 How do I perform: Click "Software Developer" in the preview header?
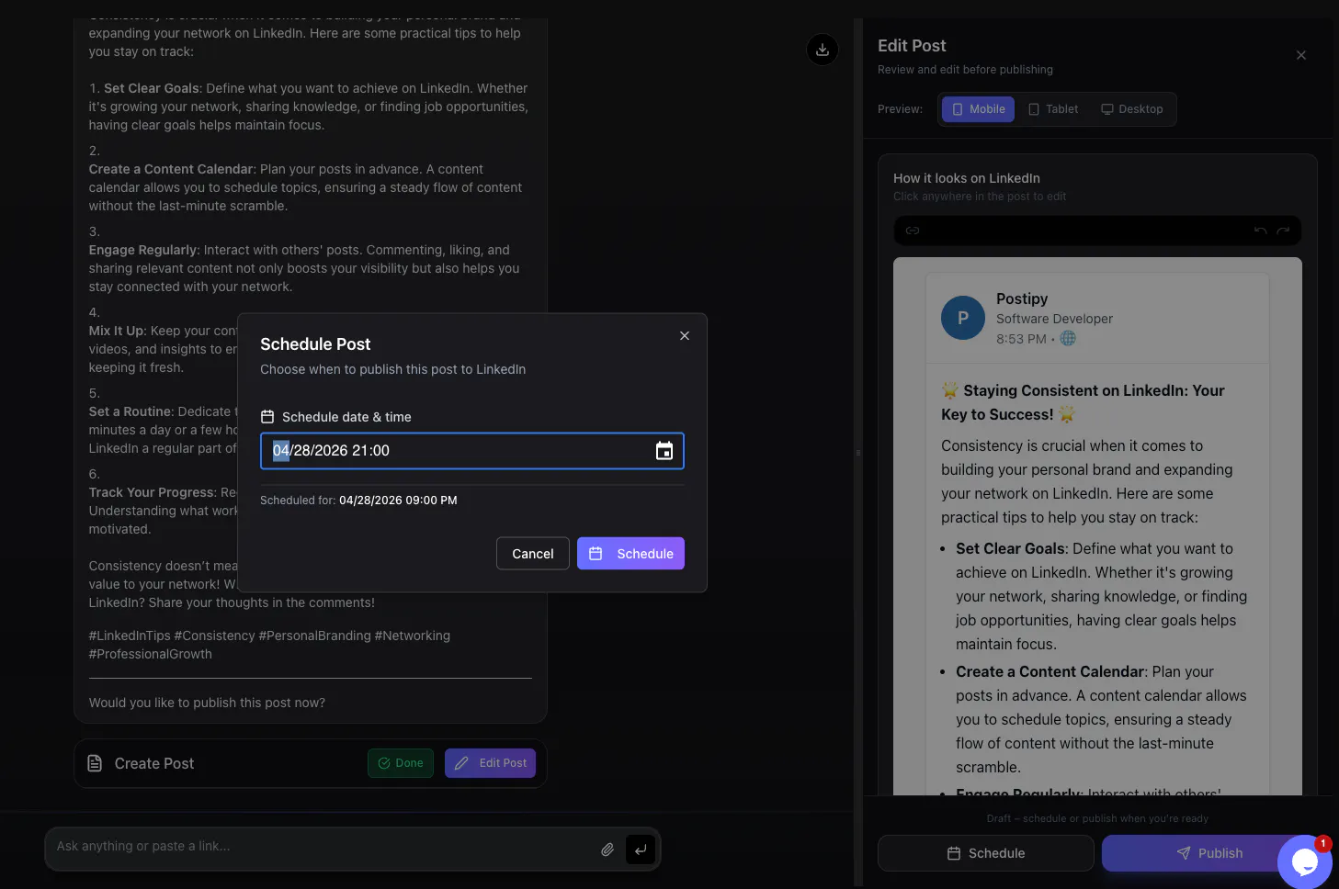click(x=1054, y=319)
